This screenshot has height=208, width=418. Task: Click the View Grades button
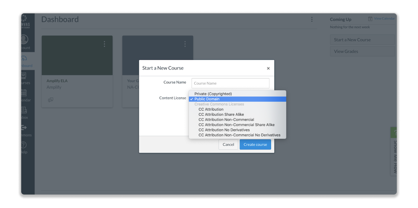pos(362,51)
